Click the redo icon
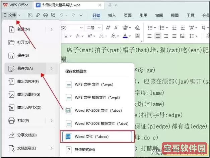The width and height of the screenshot is (210, 158). pos(73,15)
